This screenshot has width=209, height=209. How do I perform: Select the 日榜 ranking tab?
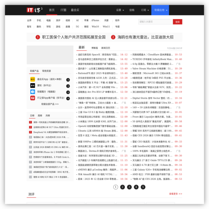tap(32, 116)
